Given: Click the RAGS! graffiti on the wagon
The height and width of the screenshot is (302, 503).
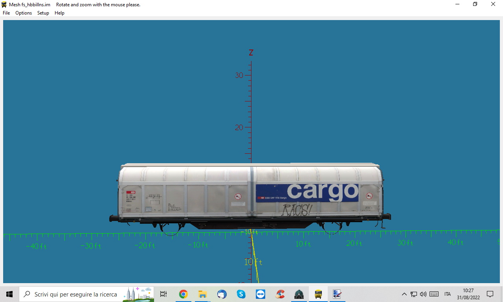Looking at the screenshot, I should [297, 210].
